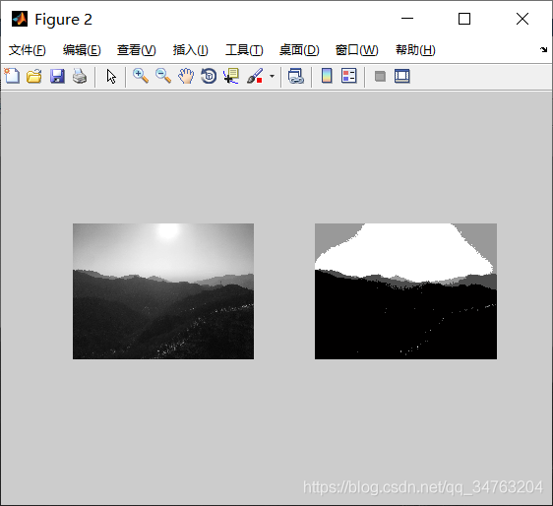
Task: Open the 帮助(H) menu
Action: 415,50
